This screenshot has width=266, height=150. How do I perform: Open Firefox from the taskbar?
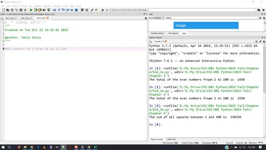(19, 147)
